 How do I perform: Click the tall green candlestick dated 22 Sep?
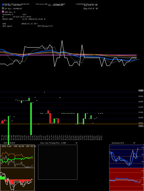click(x=31, y=119)
